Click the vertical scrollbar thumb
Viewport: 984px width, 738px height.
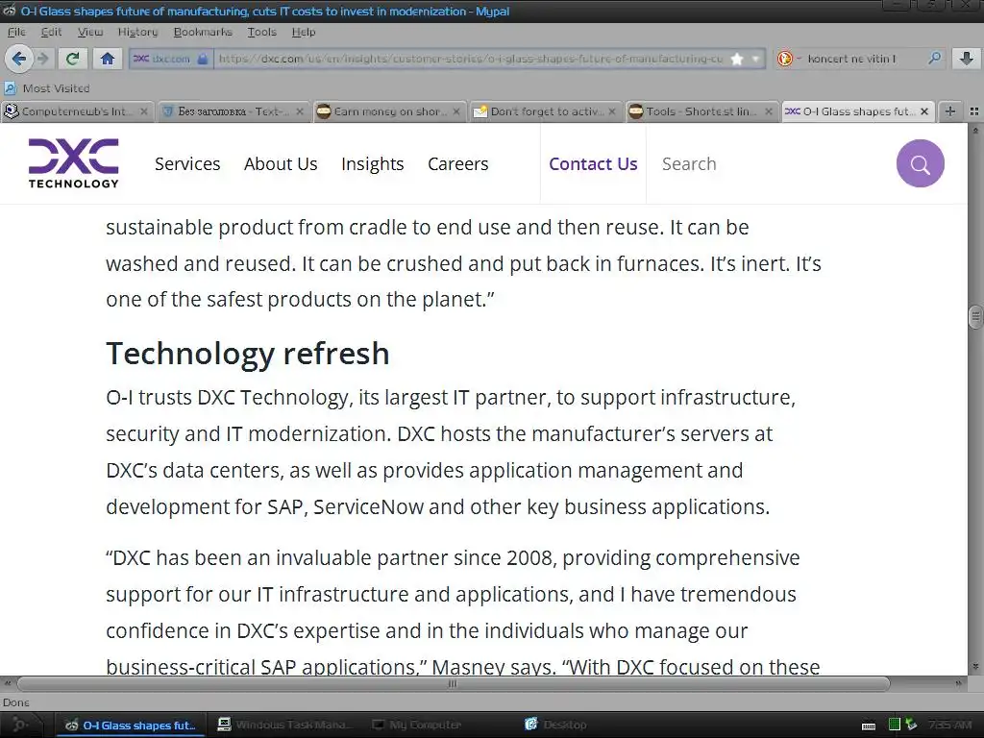976,317
